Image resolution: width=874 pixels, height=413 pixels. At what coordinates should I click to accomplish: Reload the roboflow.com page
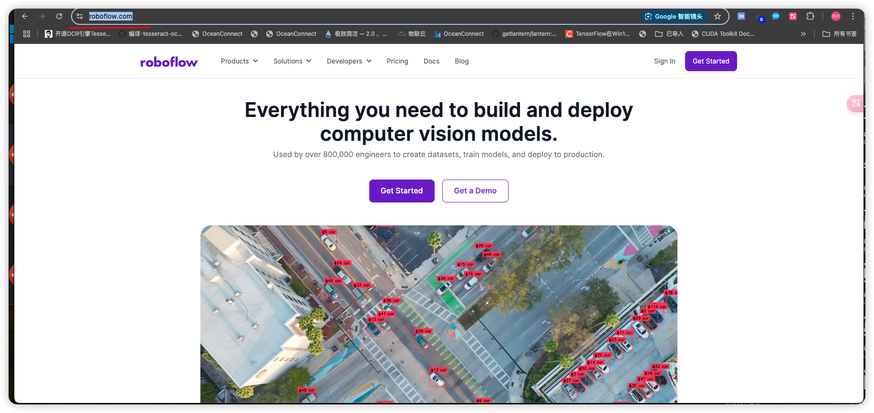(59, 16)
